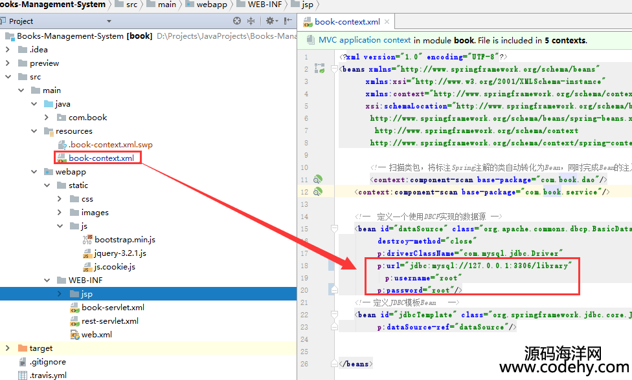Toggle the code fold marker on line 2

(x=334, y=69)
